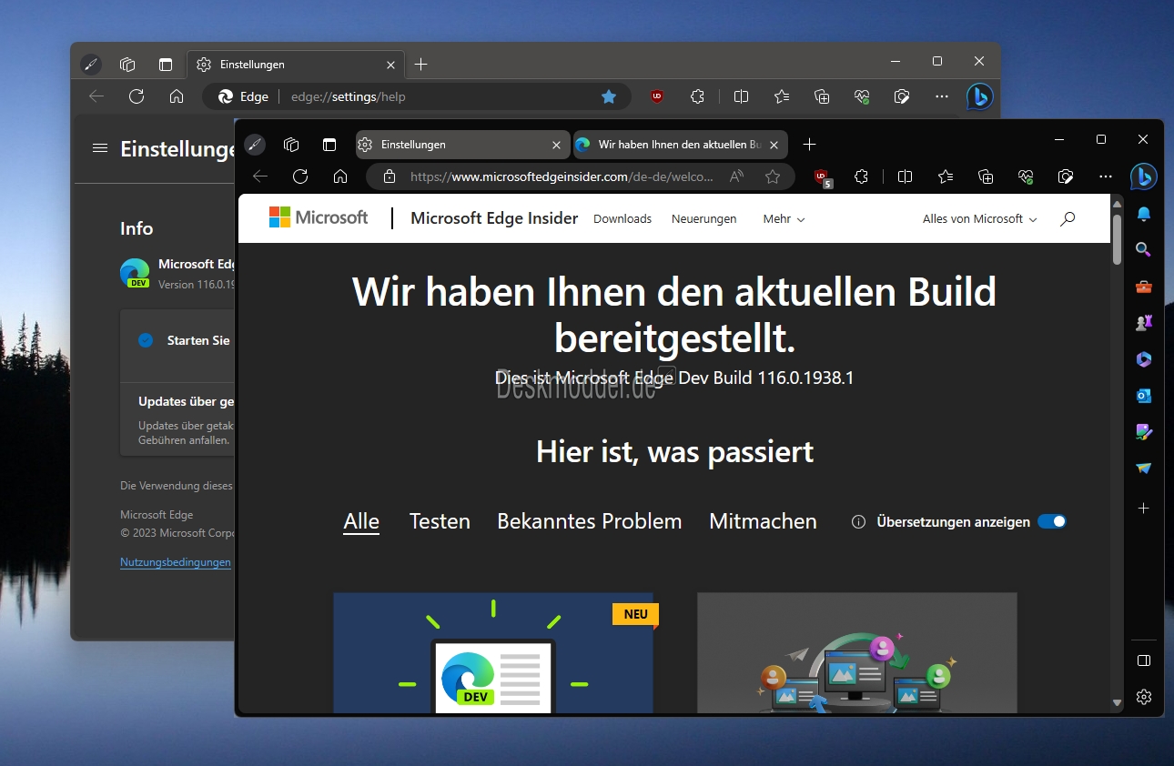Select the Alle filter tab
Viewport: 1174px width, 766px height.
click(x=361, y=522)
